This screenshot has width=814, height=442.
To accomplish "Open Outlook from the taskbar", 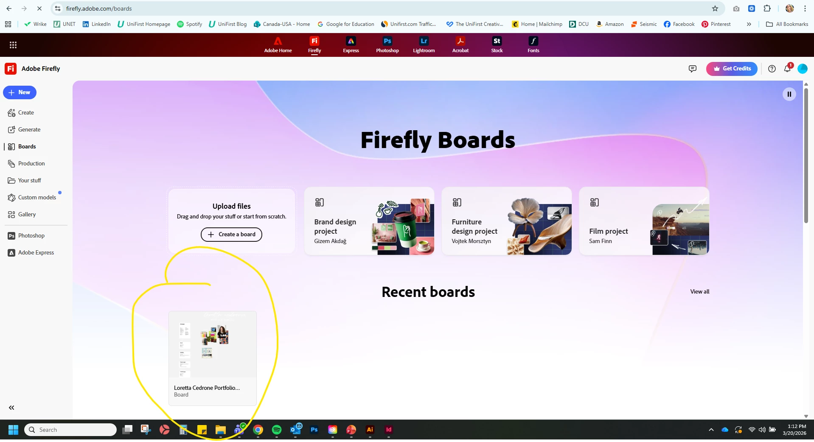I will pyautogui.click(x=295, y=429).
